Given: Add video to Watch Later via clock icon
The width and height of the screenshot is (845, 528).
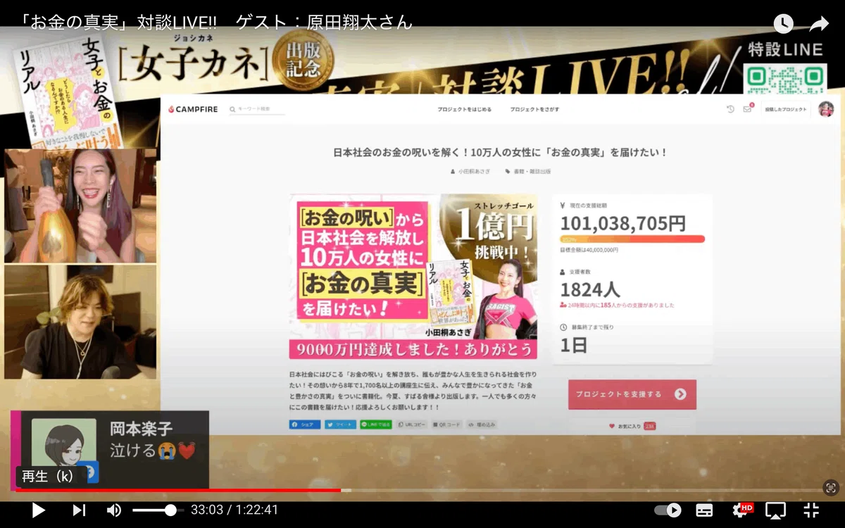Looking at the screenshot, I should pyautogui.click(x=784, y=23).
